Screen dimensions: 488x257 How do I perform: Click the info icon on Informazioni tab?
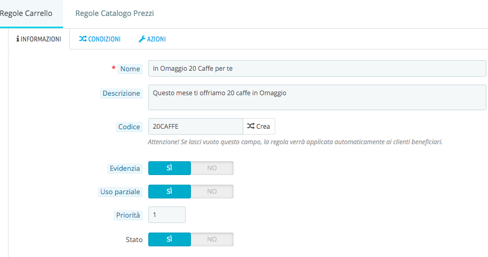click(x=18, y=39)
